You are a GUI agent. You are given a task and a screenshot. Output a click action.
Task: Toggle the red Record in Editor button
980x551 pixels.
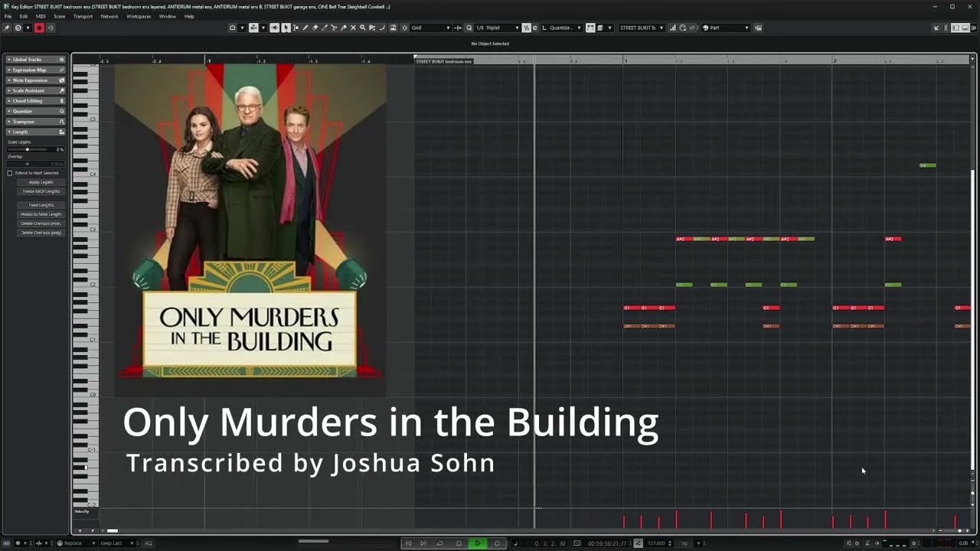(39, 28)
